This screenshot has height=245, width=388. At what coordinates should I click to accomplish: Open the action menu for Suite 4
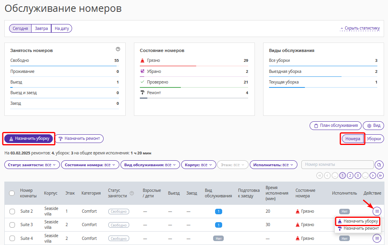click(377, 238)
